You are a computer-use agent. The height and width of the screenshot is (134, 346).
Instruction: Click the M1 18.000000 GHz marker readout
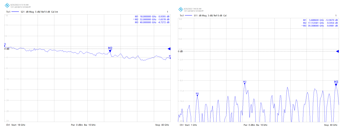point(152,16)
